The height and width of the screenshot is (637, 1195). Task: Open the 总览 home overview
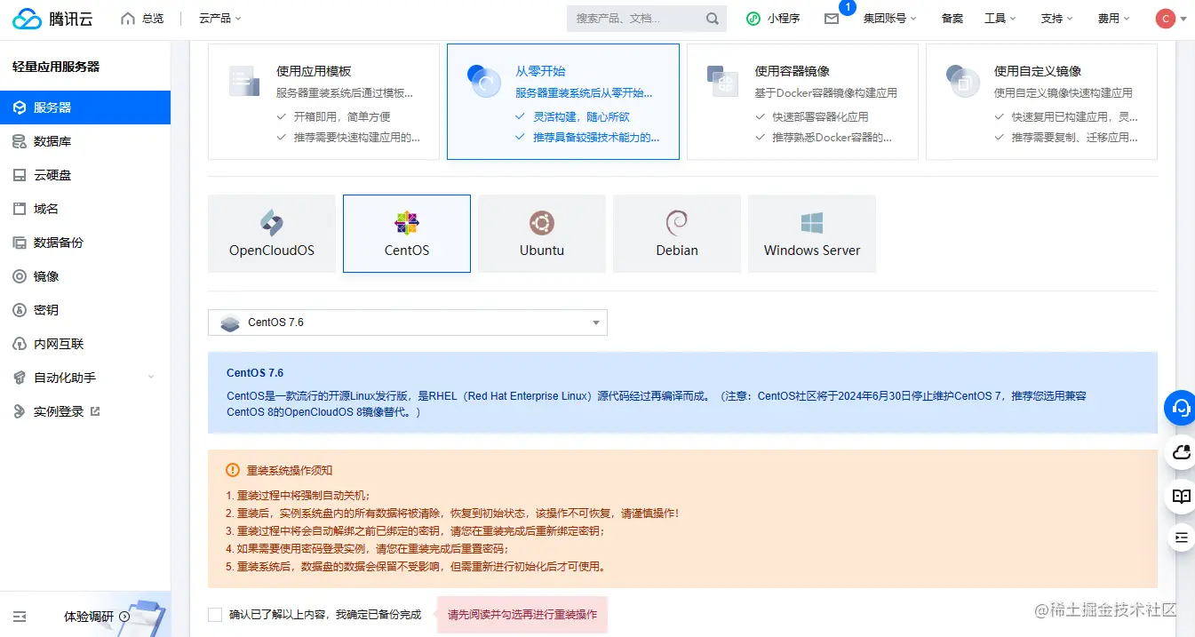[x=142, y=18]
